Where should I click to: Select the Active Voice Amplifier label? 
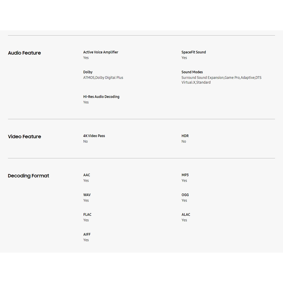pyautogui.click(x=101, y=52)
